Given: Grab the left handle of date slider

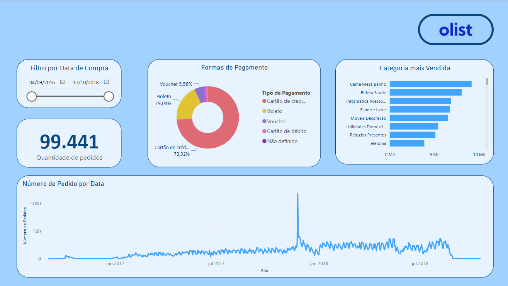Looking at the screenshot, I should click(31, 96).
